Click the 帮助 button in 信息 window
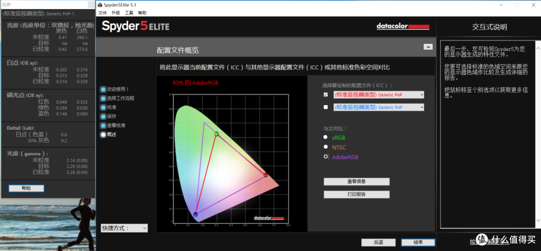Image resolution: width=541 pixels, height=251 pixels. 26,188
